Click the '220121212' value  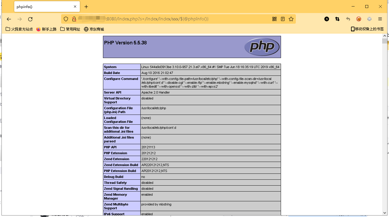(149, 159)
